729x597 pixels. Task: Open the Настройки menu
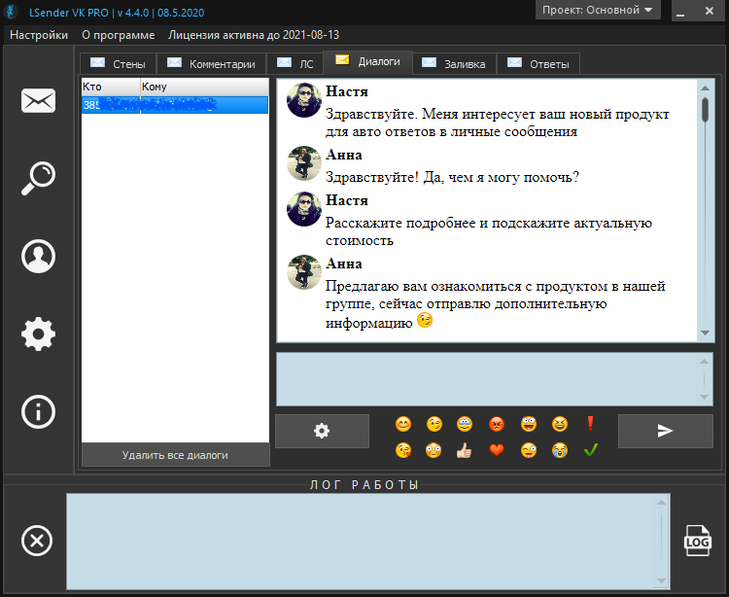click(x=39, y=35)
